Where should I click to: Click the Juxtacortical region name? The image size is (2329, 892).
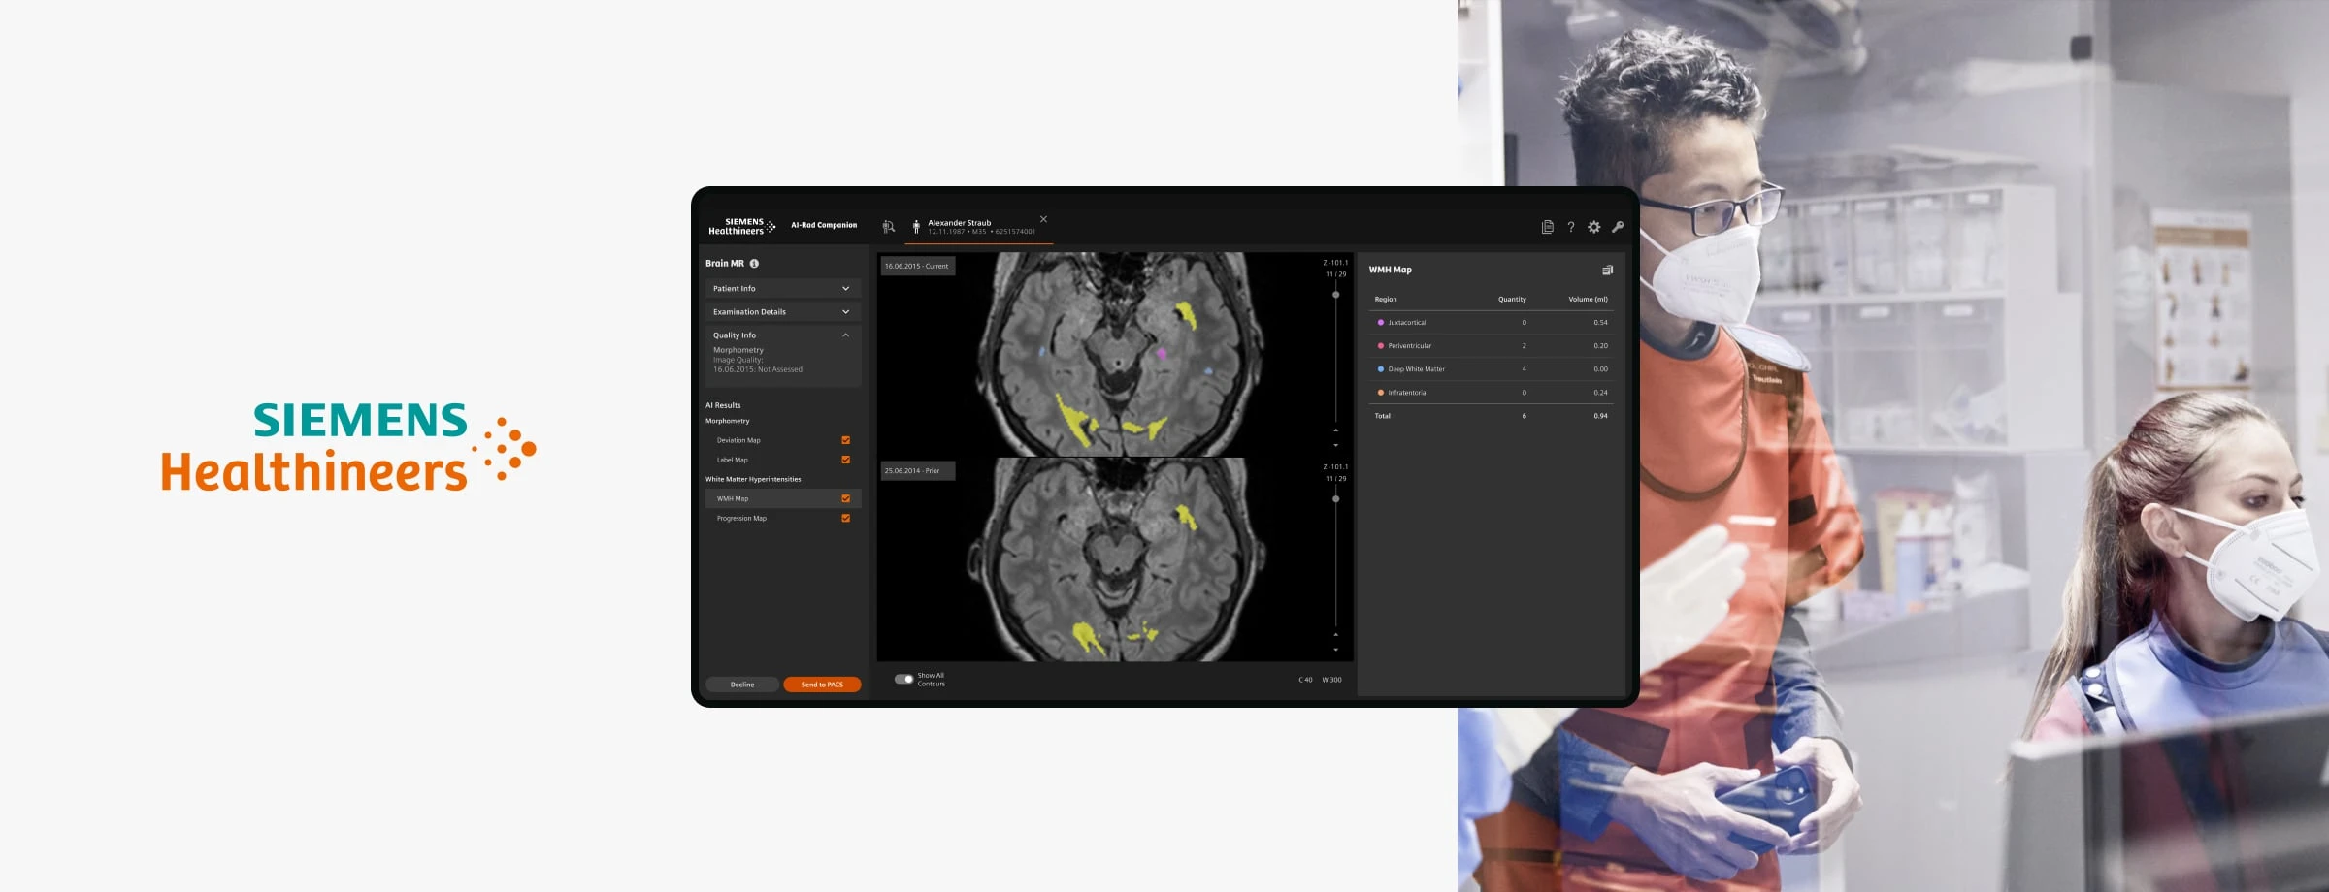(x=1407, y=323)
